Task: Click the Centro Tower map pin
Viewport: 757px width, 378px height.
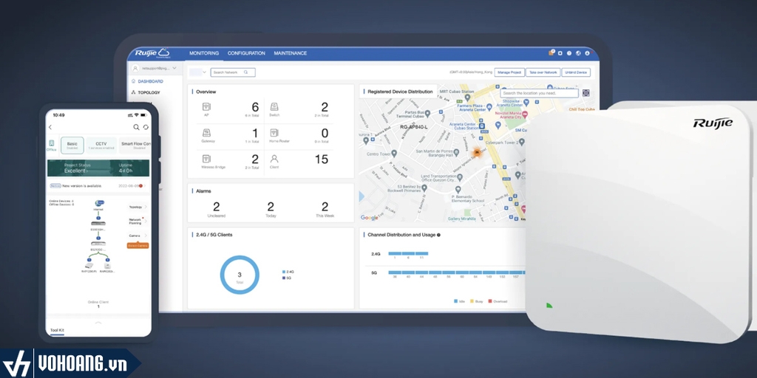Action: [395, 154]
